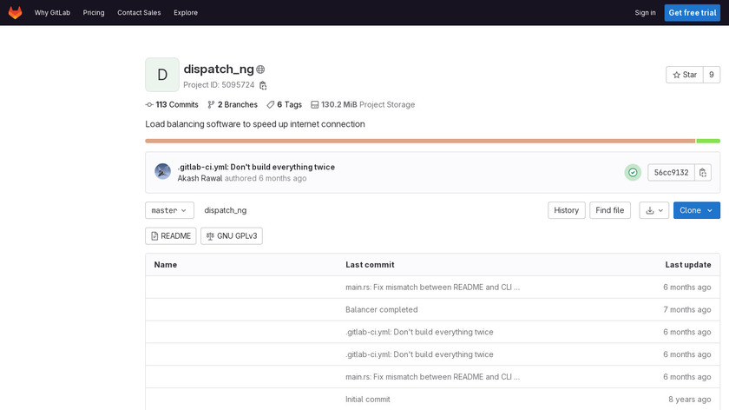The height and width of the screenshot is (410, 729).
Task: View the 2 Branches link
Action: [233, 105]
